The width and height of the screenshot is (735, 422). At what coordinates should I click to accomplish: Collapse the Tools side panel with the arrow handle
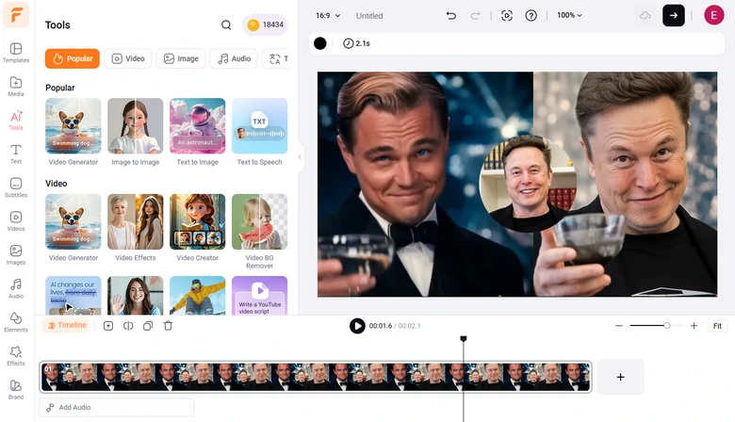click(300, 156)
